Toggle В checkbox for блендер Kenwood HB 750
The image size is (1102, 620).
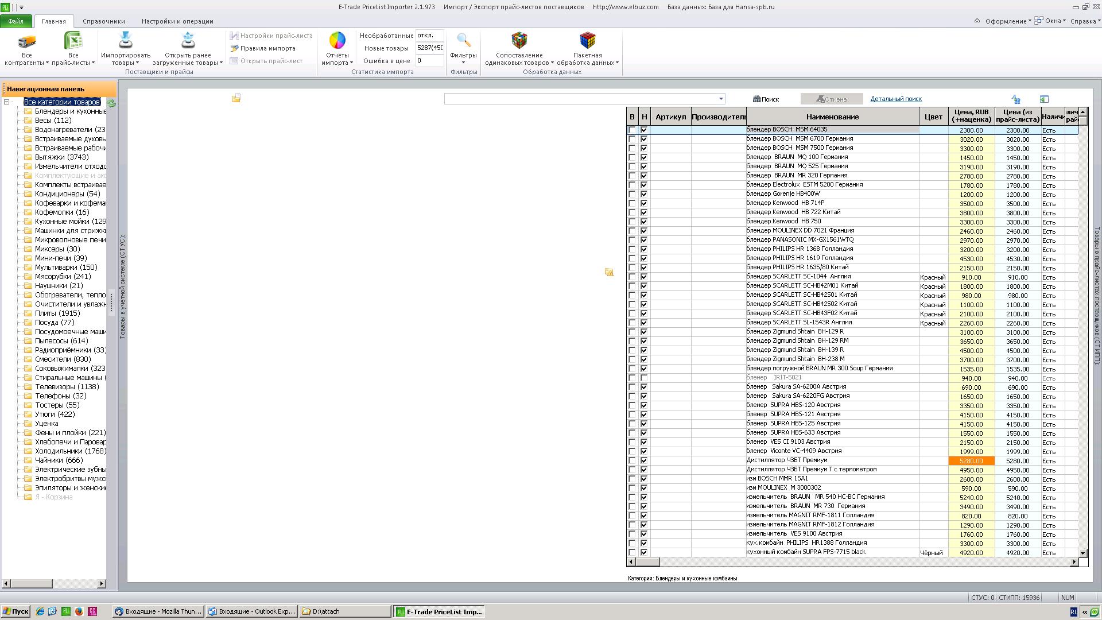(632, 222)
